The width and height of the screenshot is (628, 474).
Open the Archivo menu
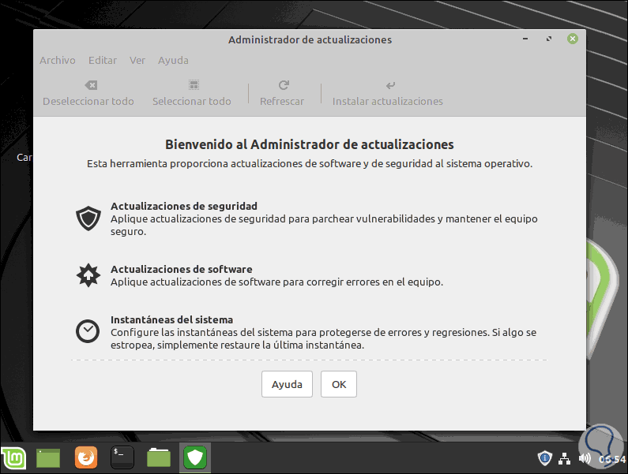click(x=58, y=61)
